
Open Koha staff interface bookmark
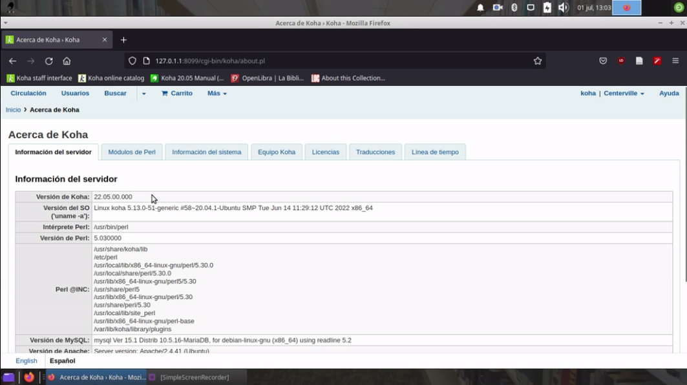[39, 78]
